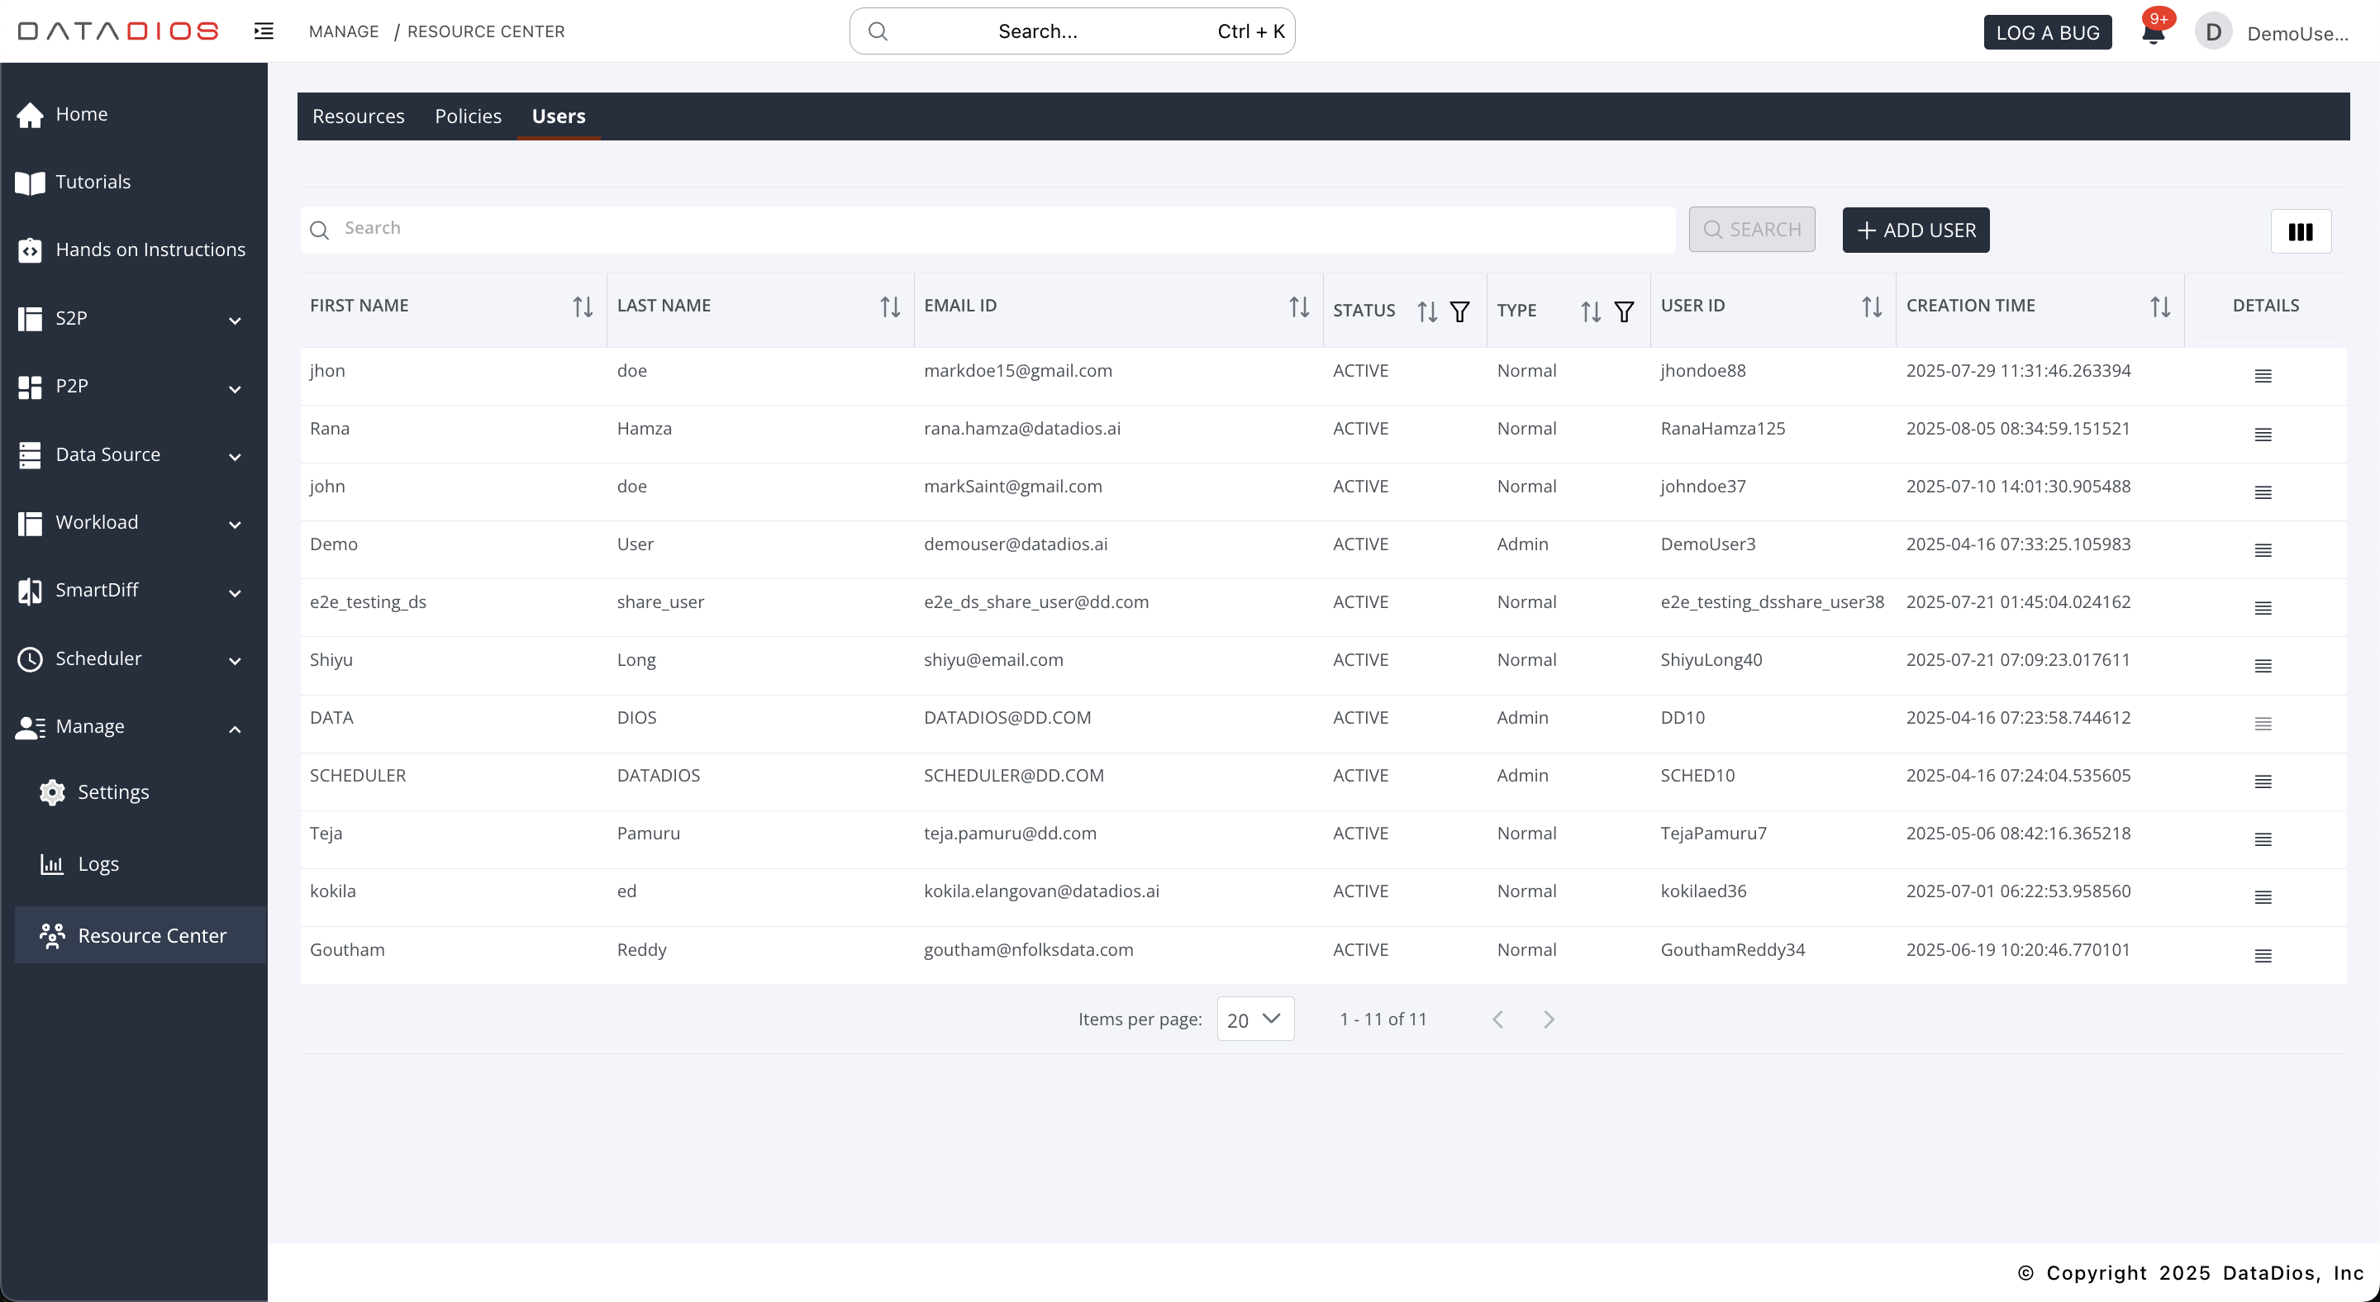The image size is (2380, 1302).
Task: Sort by First Name arrows
Action: coord(582,306)
